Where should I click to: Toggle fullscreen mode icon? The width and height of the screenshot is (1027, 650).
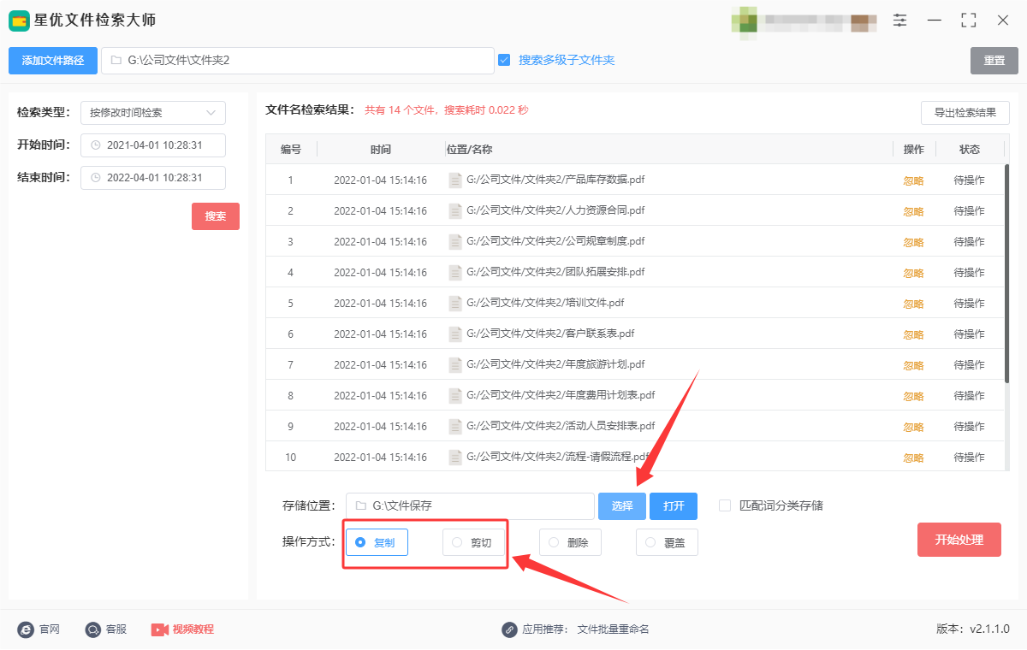(969, 20)
